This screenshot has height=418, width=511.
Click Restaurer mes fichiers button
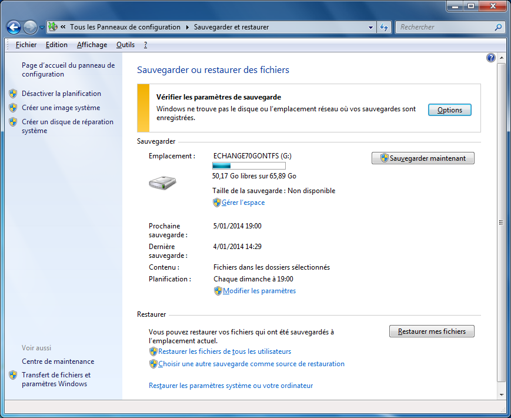432,331
